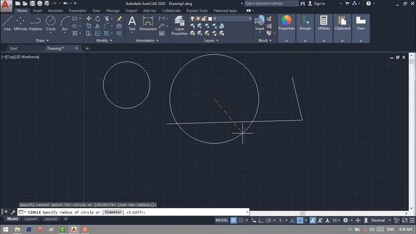Open the Layer Properties manager

click(179, 25)
